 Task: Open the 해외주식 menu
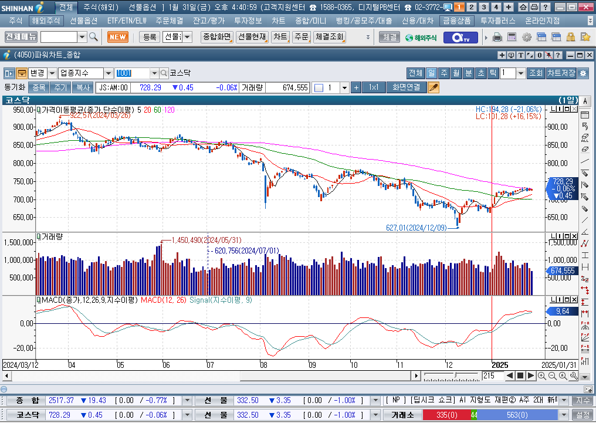click(46, 21)
